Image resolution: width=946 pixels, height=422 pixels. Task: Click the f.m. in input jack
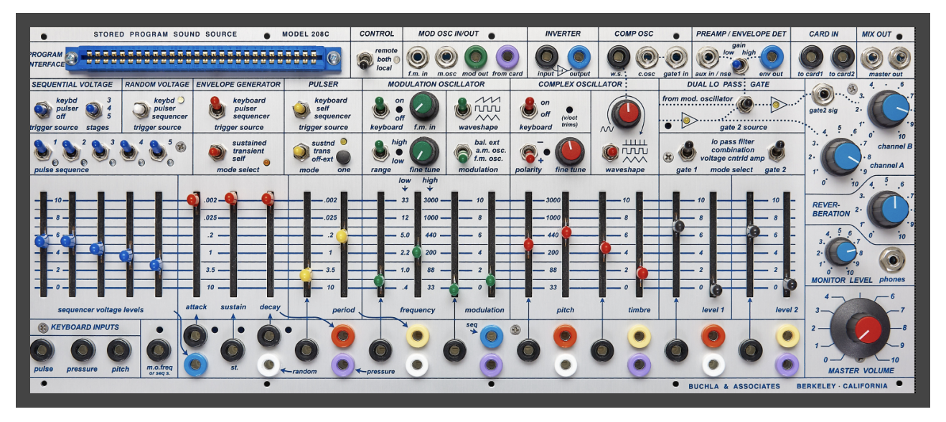point(416,57)
